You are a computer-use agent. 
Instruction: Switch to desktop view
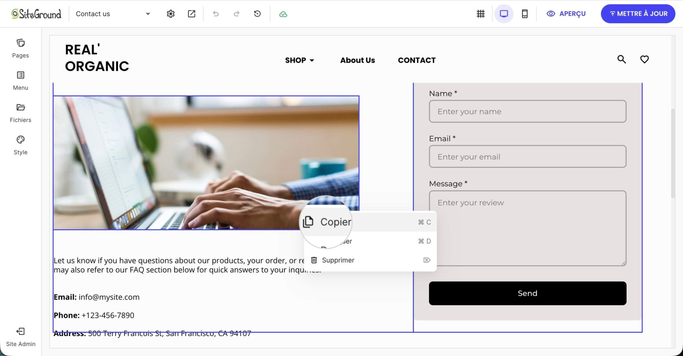tap(504, 14)
